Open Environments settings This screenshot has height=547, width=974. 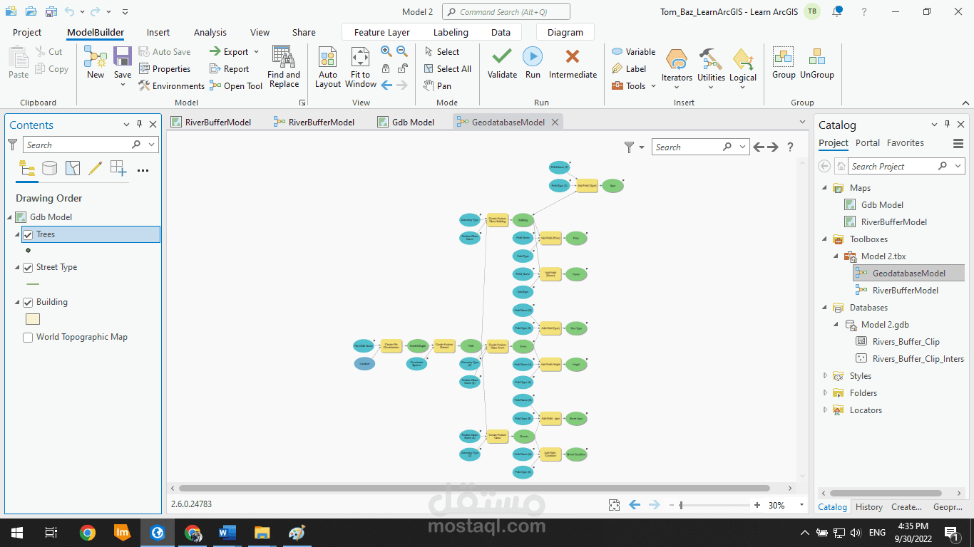pos(171,86)
